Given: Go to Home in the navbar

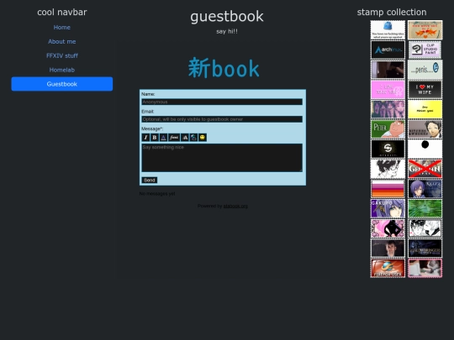Looking at the screenshot, I should coord(62,27).
